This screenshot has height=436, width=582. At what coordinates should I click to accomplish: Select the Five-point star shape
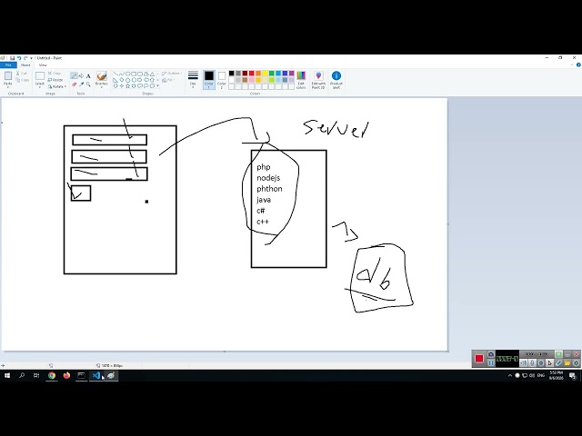click(x=128, y=85)
